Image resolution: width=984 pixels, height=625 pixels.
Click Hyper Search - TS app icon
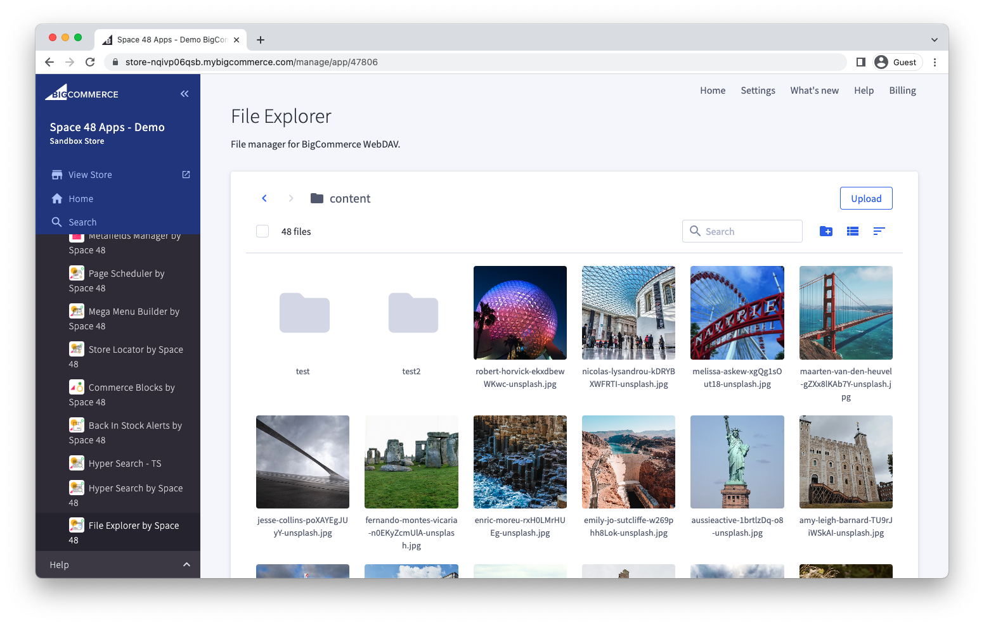tap(77, 463)
